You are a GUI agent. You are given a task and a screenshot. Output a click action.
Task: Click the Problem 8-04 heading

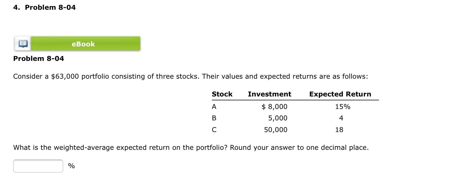point(38,58)
